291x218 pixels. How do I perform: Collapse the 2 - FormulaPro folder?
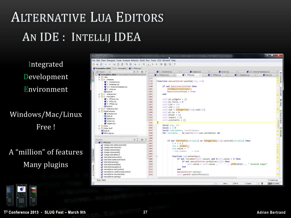pos(99,97)
